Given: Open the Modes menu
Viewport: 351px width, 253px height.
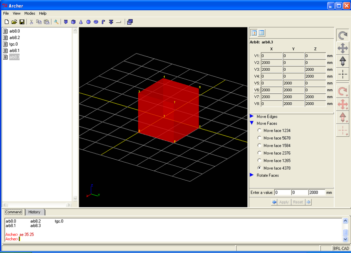Looking at the screenshot, I should coord(29,13).
